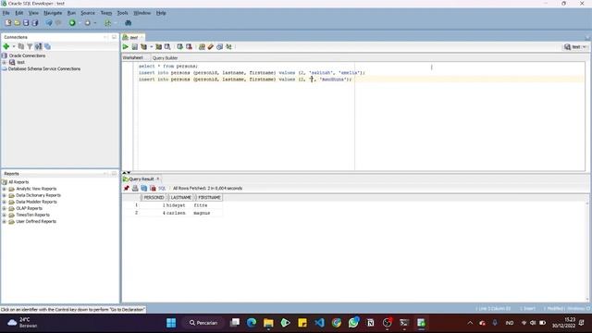Select the Worksheet tab
The height and width of the screenshot is (333, 592).
[133, 57]
